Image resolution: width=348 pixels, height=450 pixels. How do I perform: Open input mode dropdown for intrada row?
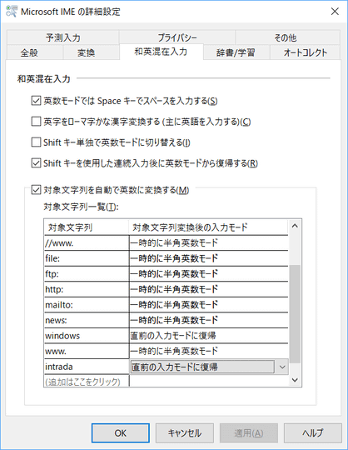point(282,367)
